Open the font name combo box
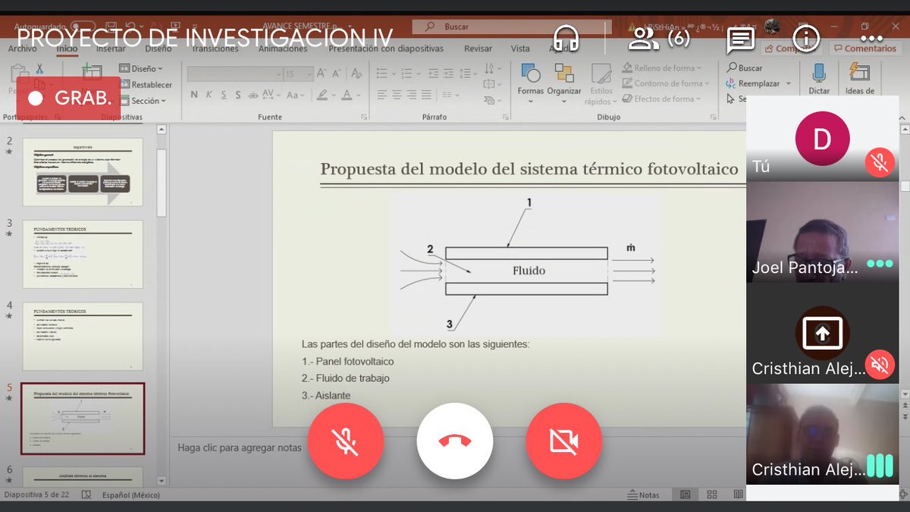Viewport: 910px width, 512px height. [234, 74]
